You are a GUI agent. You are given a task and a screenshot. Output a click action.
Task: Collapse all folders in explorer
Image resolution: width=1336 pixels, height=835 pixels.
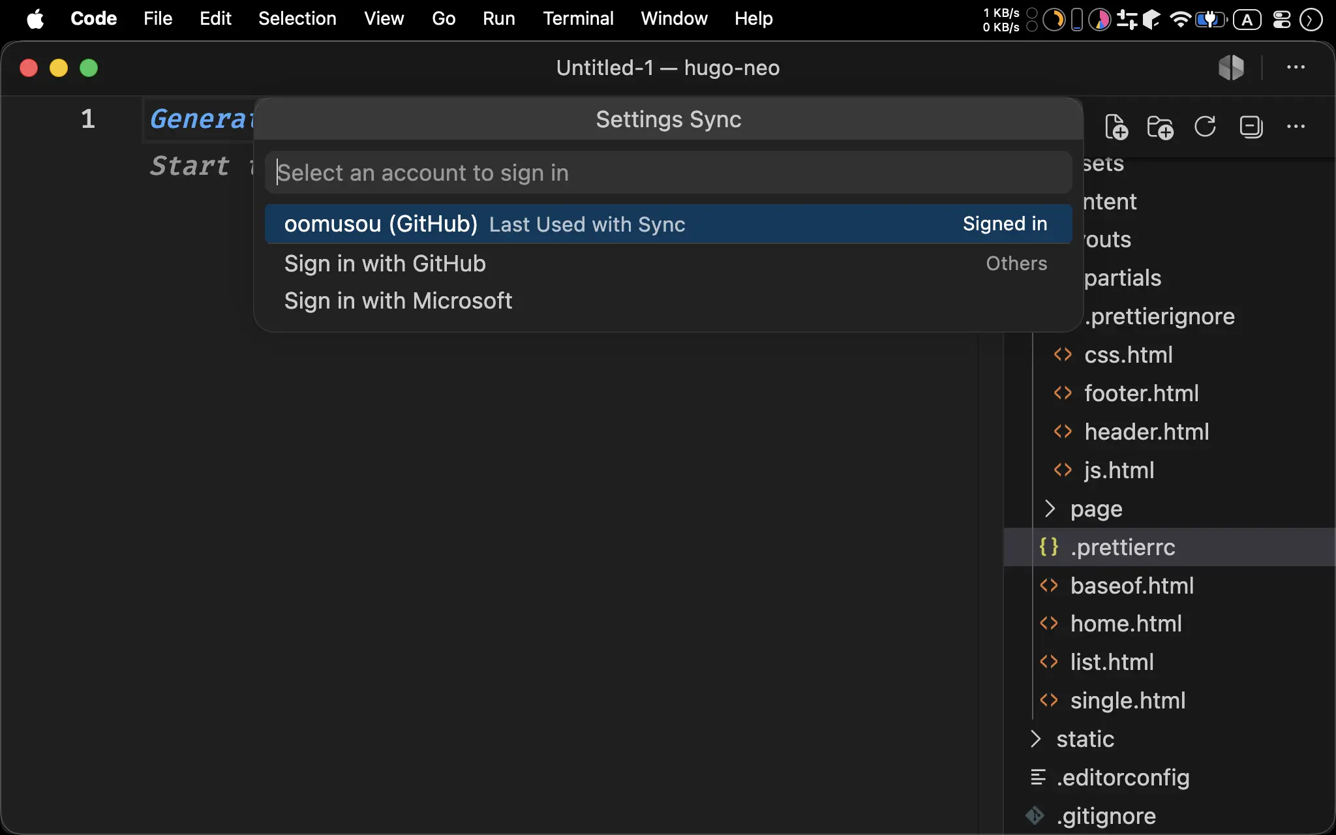click(x=1251, y=127)
